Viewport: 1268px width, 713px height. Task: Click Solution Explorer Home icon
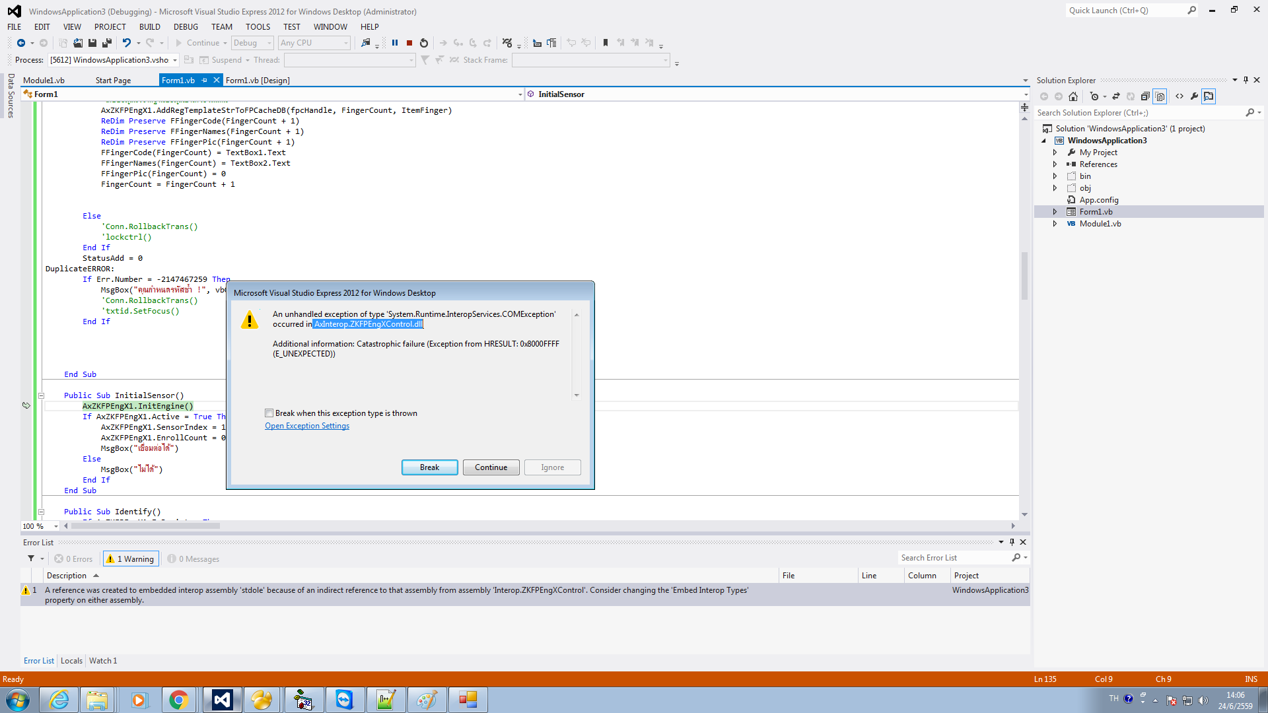1073,96
